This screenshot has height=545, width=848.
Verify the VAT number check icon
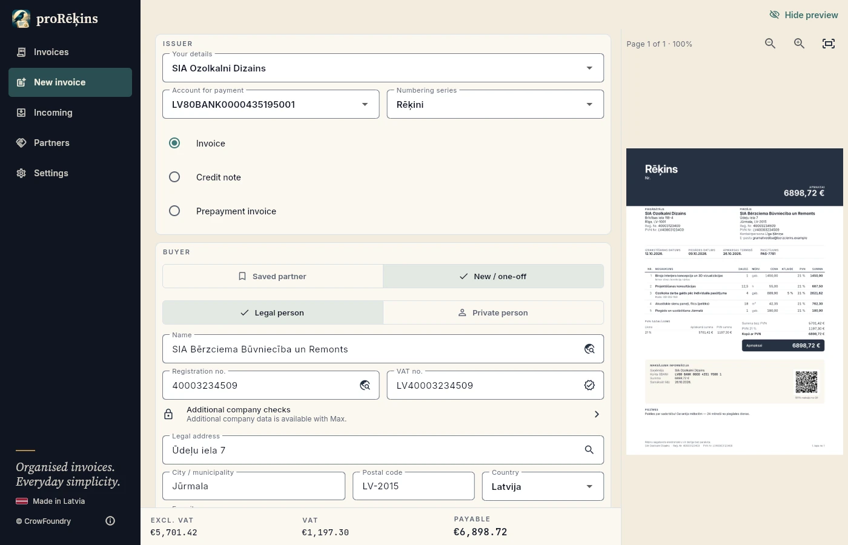589,386
